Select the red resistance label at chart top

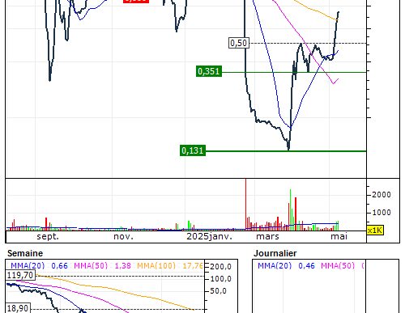136,1
